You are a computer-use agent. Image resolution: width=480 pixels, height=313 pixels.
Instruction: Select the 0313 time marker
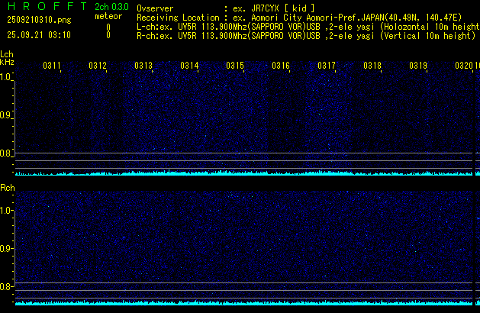(143, 66)
